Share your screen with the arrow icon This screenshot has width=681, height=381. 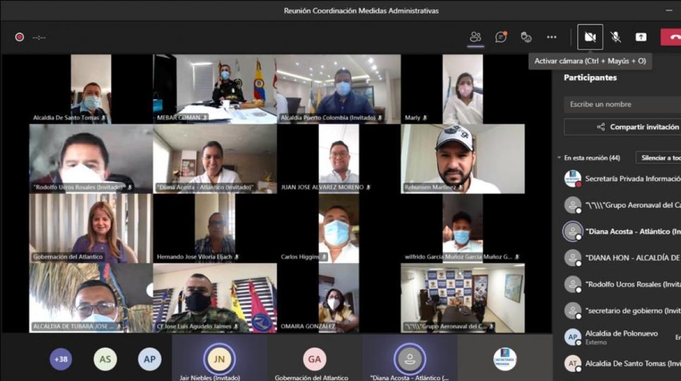(642, 36)
